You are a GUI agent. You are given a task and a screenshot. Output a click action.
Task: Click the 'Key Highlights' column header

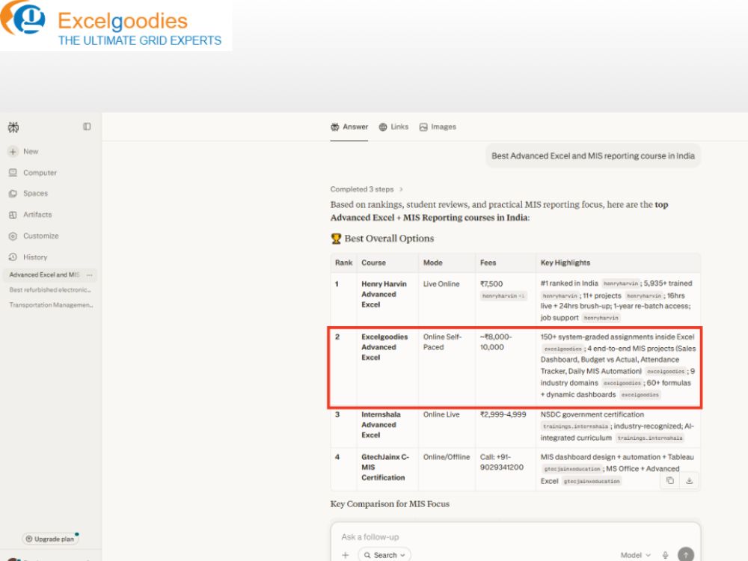tap(565, 263)
